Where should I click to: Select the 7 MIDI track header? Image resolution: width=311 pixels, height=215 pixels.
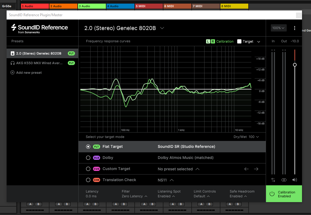click(x=206, y=6)
